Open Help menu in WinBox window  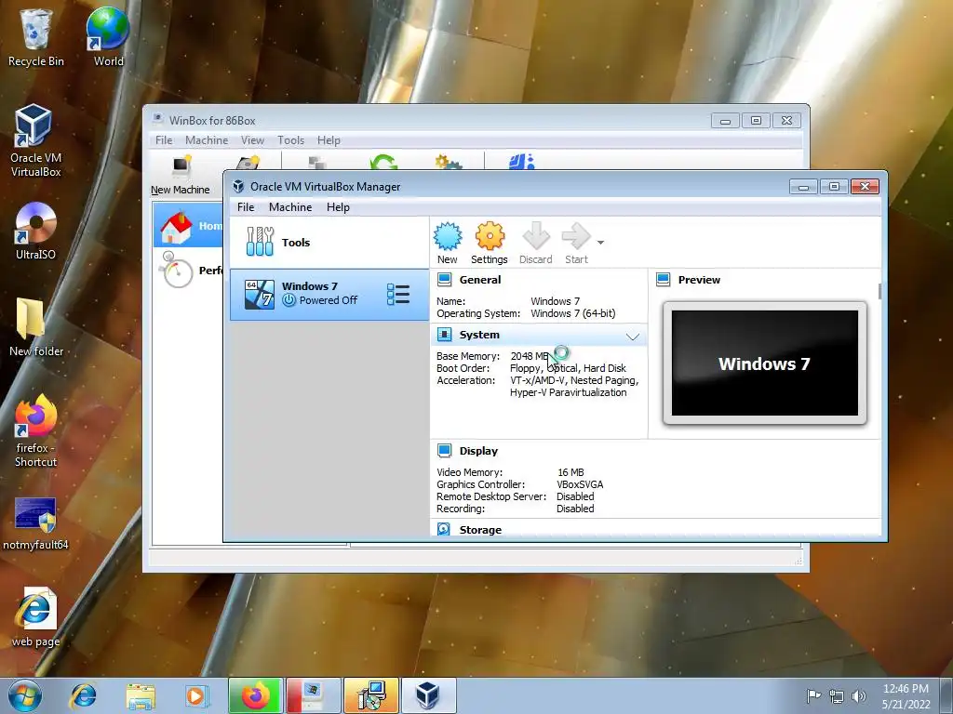click(329, 140)
